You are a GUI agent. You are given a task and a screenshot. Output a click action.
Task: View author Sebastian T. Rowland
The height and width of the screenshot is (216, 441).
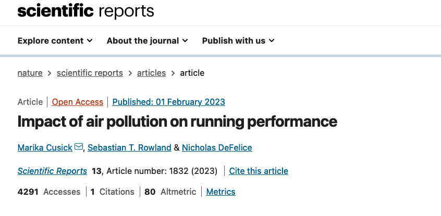coord(129,147)
